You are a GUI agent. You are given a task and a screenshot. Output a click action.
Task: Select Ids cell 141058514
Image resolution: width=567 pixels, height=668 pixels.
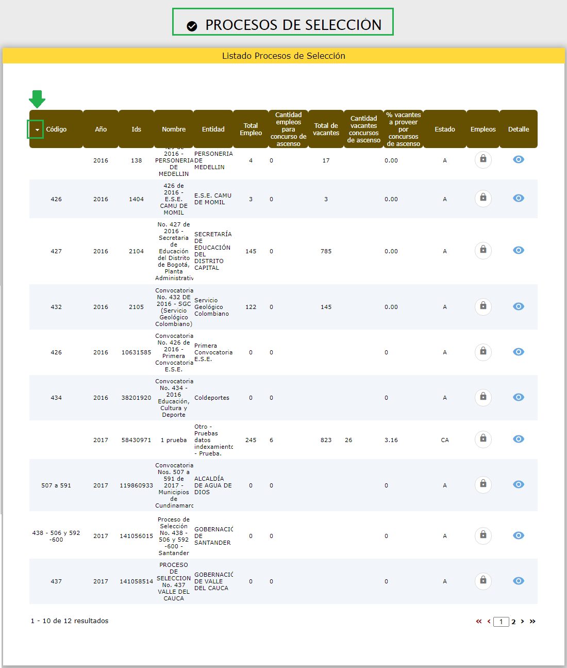136,581
